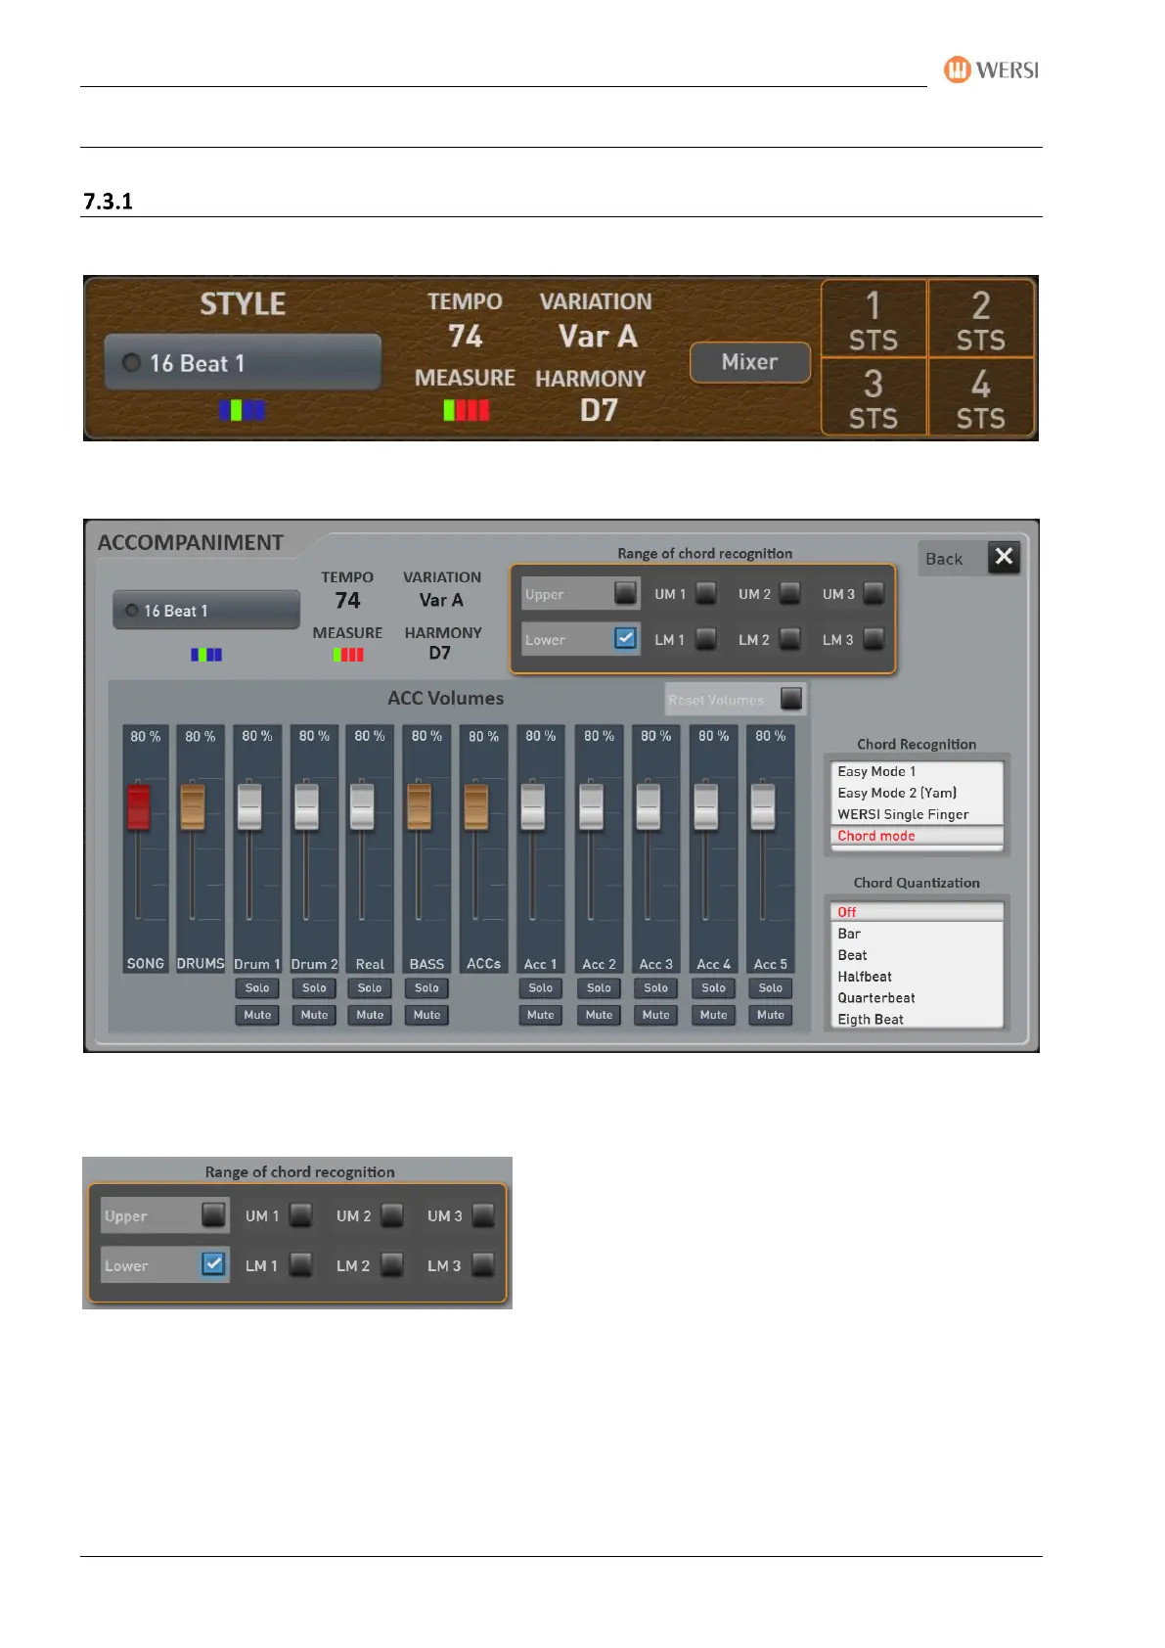Mute the Acc 5 track
1165x1648 pixels.
point(771,1015)
